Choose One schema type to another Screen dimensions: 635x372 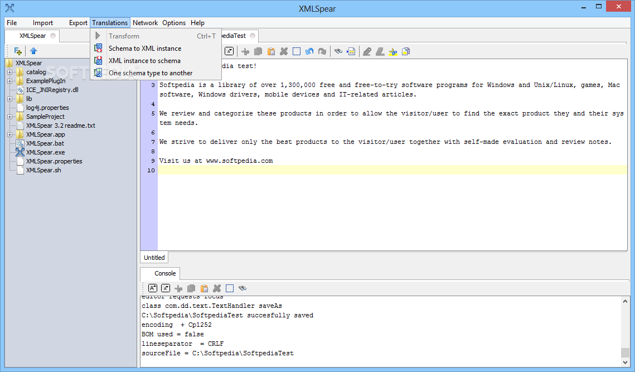click(156, 73)
